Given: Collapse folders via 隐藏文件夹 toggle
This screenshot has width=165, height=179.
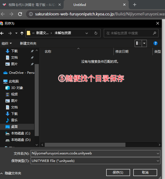Looking at the screenshot, I should pos(11,173).
